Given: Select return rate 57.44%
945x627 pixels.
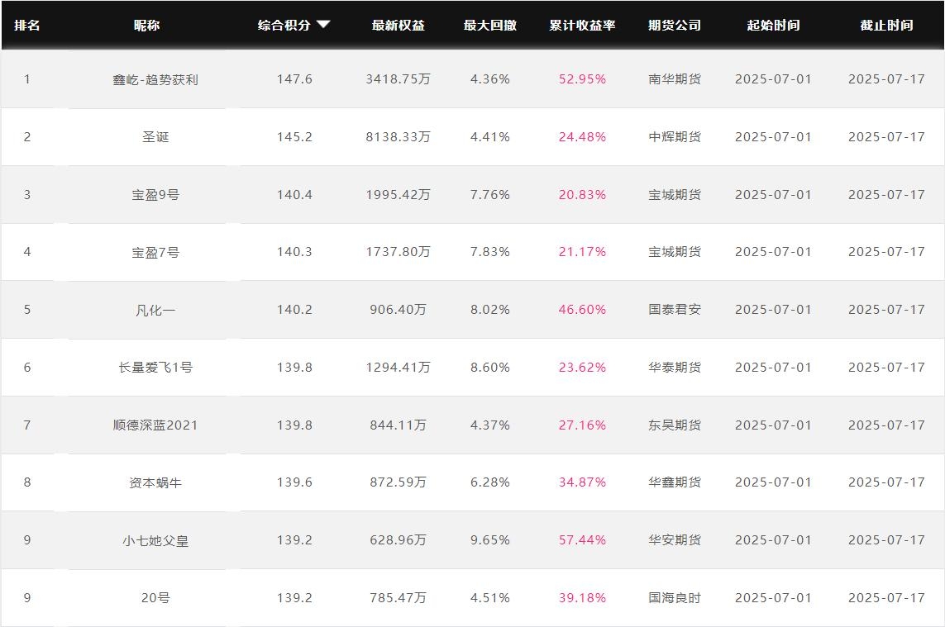Looking at the screenshot, I should coord(582,540).
